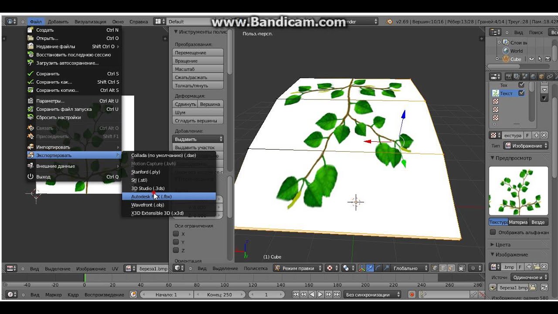Image resolution: width=558 pixels, height=314 pixels.
Task: Choose edge select mode icon
Action: [x=443, y=268]
